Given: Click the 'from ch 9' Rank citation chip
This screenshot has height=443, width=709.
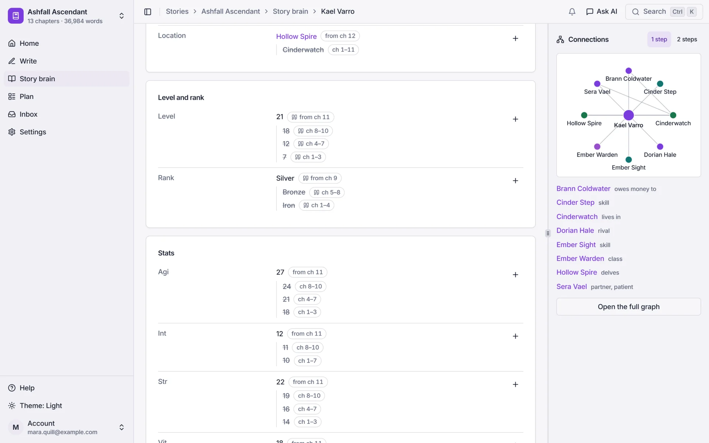Looking at the screenshot, I should [x=320, y=178].
